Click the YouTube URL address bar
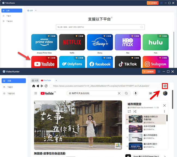This screenshot has height=157, width=177. (105, 86)
